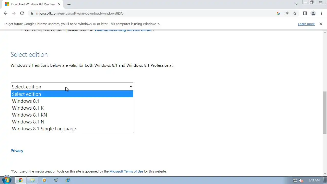Open the Microsoft Terms of Use link
Screen dimensions: 327x184
[x=126, y=171]
